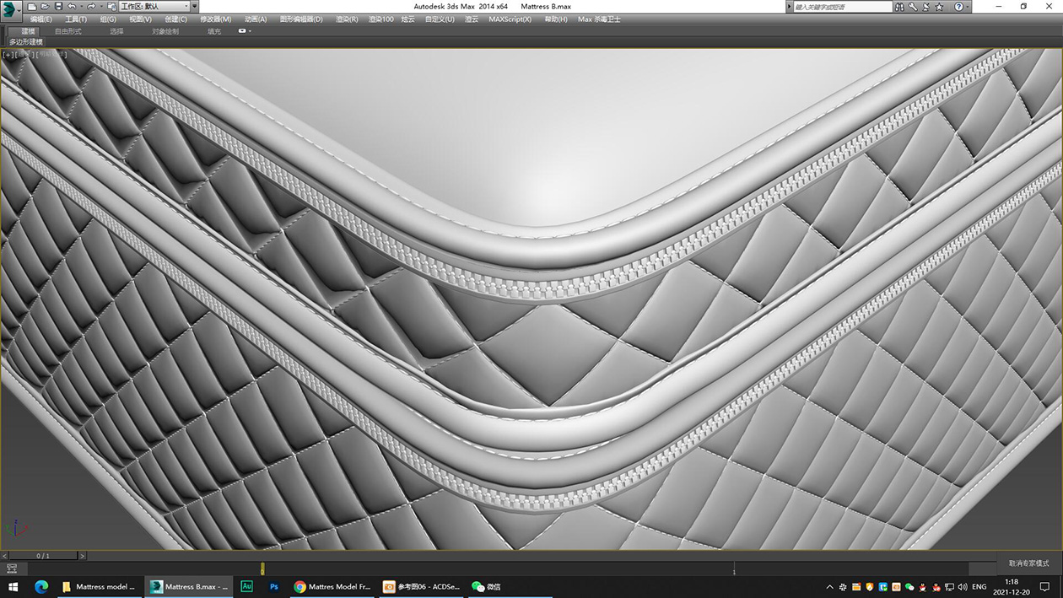Open the 渲云 menu
This screenshot has height=598, width=1063.
click(472, 19)
